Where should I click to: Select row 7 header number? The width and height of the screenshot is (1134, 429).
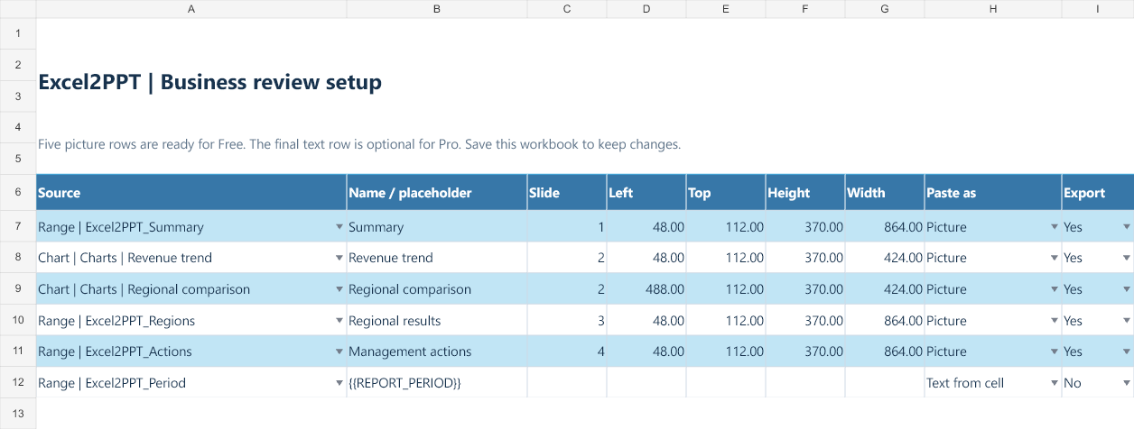(x=18, y=226)
